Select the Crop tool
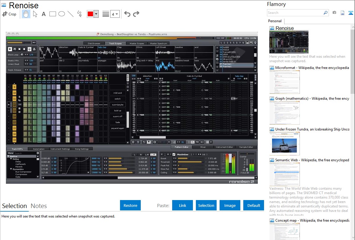 point(9,14)
